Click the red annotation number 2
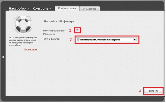This screenshot has height=103, width=166. pos(71,40)
